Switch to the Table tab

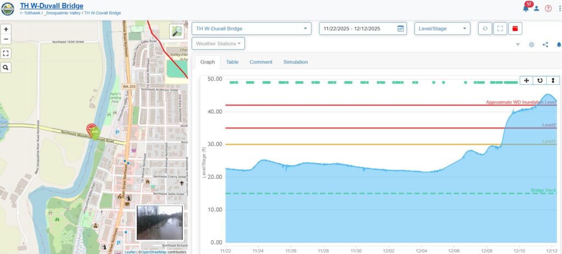click(x=232, y=62)
